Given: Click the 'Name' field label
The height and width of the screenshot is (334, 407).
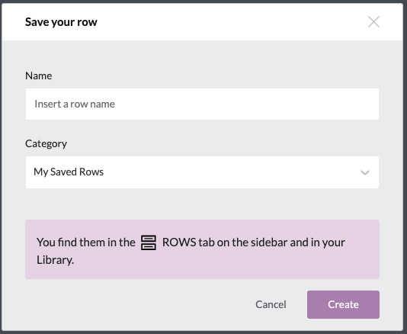Looking at the screenshot, I should pyautogui.click(x=38, y=75).
